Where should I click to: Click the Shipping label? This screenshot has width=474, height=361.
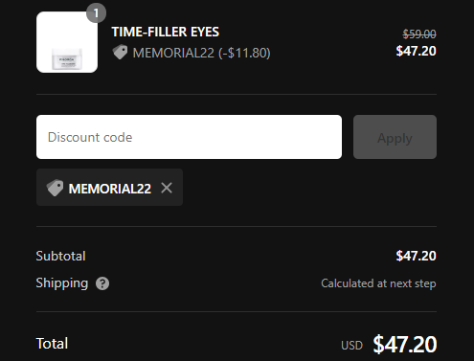(62, 283)
